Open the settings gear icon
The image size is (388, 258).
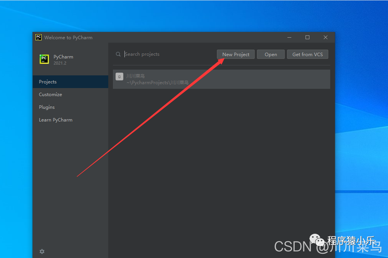[42, 251]
